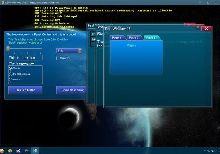220x154 pixels.
Task: Click the 'Page 3' label in tab panel
Action: pyautogui.click(x=131, y=45)
